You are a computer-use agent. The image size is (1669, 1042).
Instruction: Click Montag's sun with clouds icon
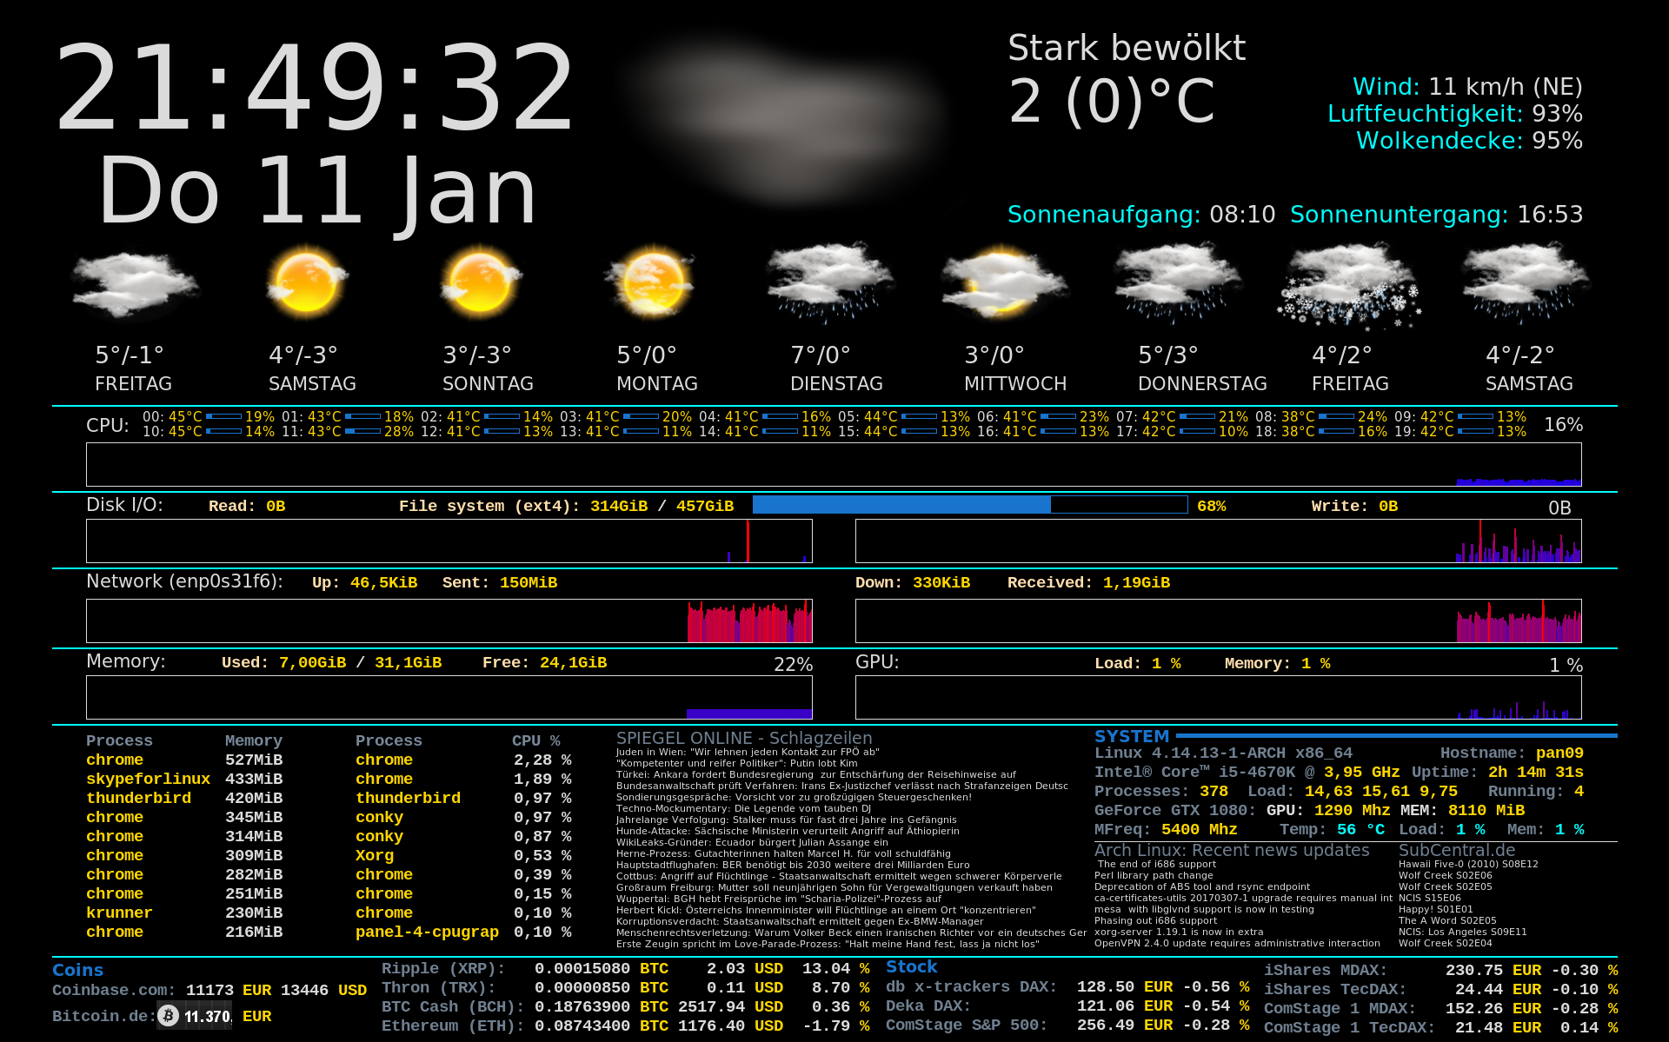(652, 282)
